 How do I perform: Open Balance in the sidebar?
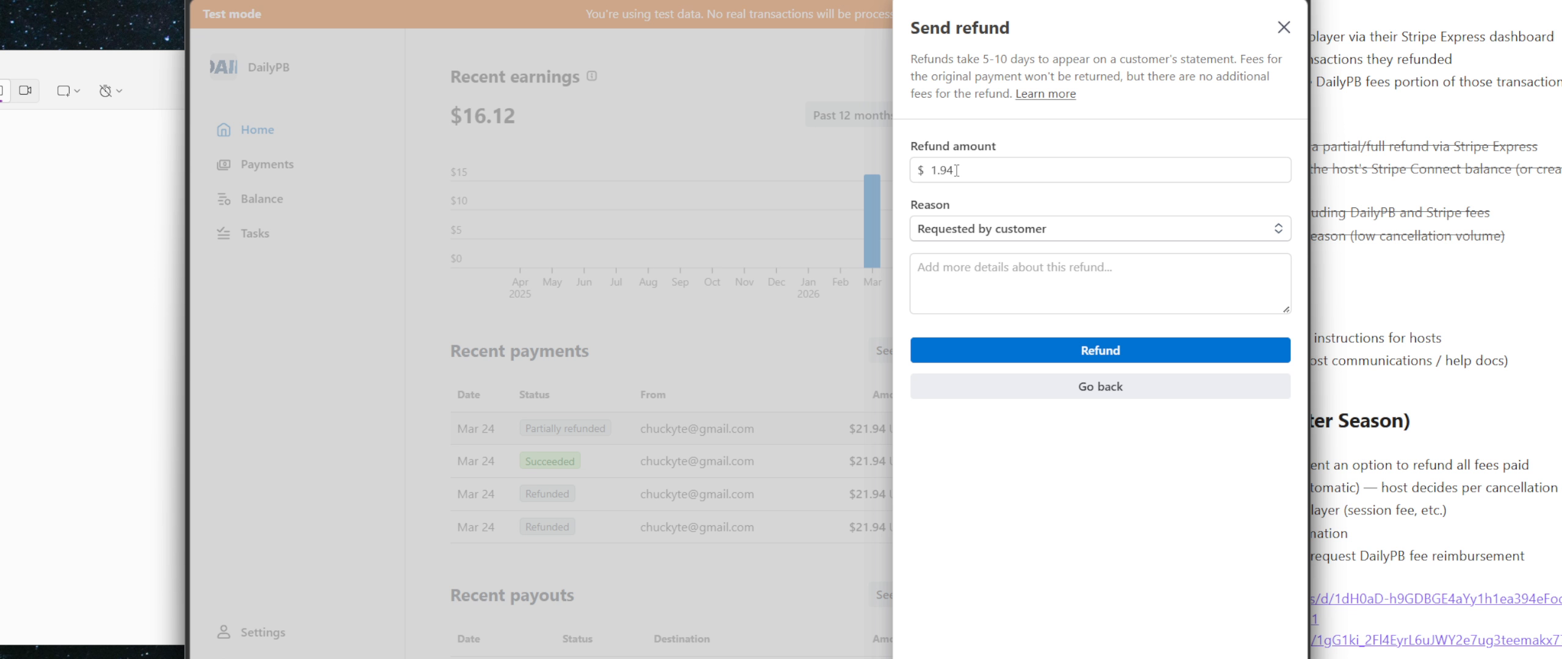coord(262,199)
